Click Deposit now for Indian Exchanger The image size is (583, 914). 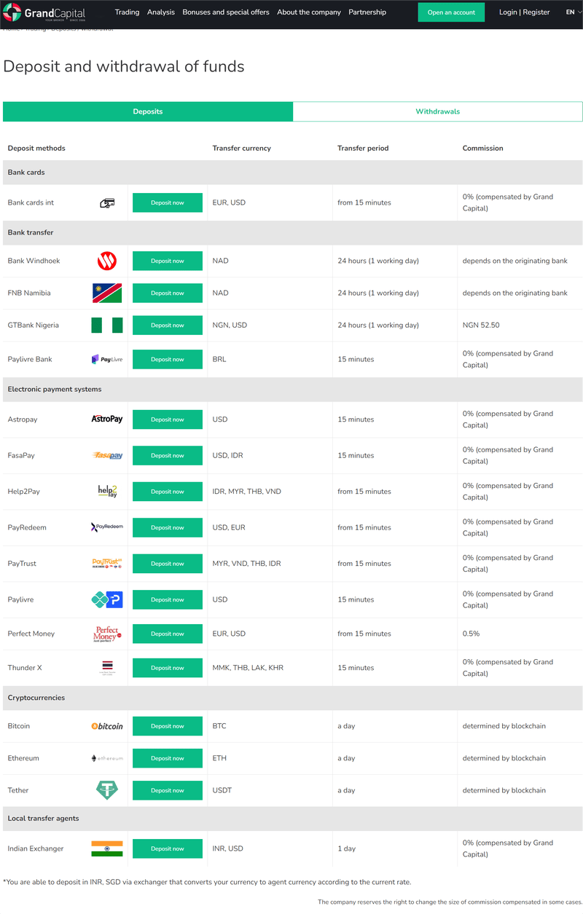(168, 849)
